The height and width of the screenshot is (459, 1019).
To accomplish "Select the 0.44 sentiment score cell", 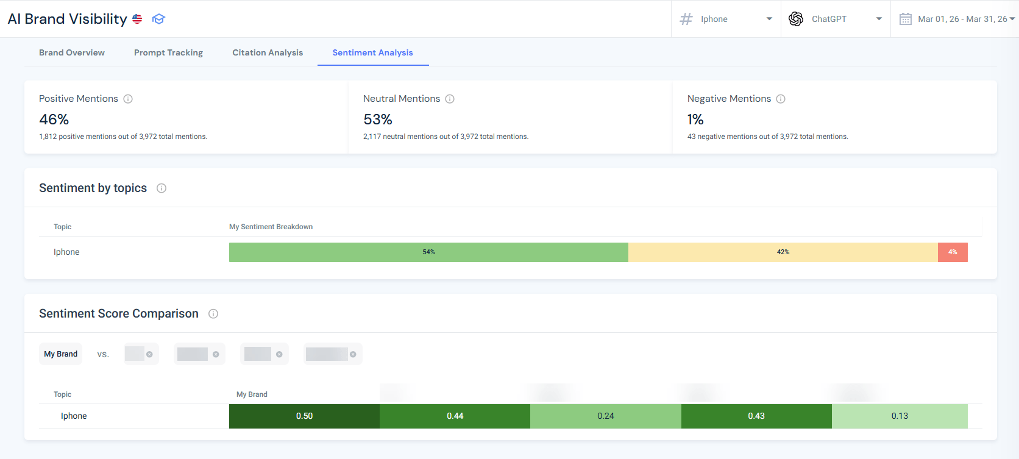I will [455, 416].
